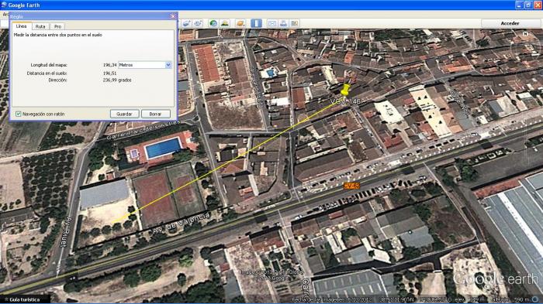
Task: Close the Regla dialog
Action: (173, 16)
